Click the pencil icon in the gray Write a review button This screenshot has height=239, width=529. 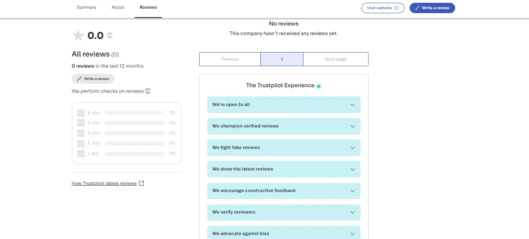point(79,79)
